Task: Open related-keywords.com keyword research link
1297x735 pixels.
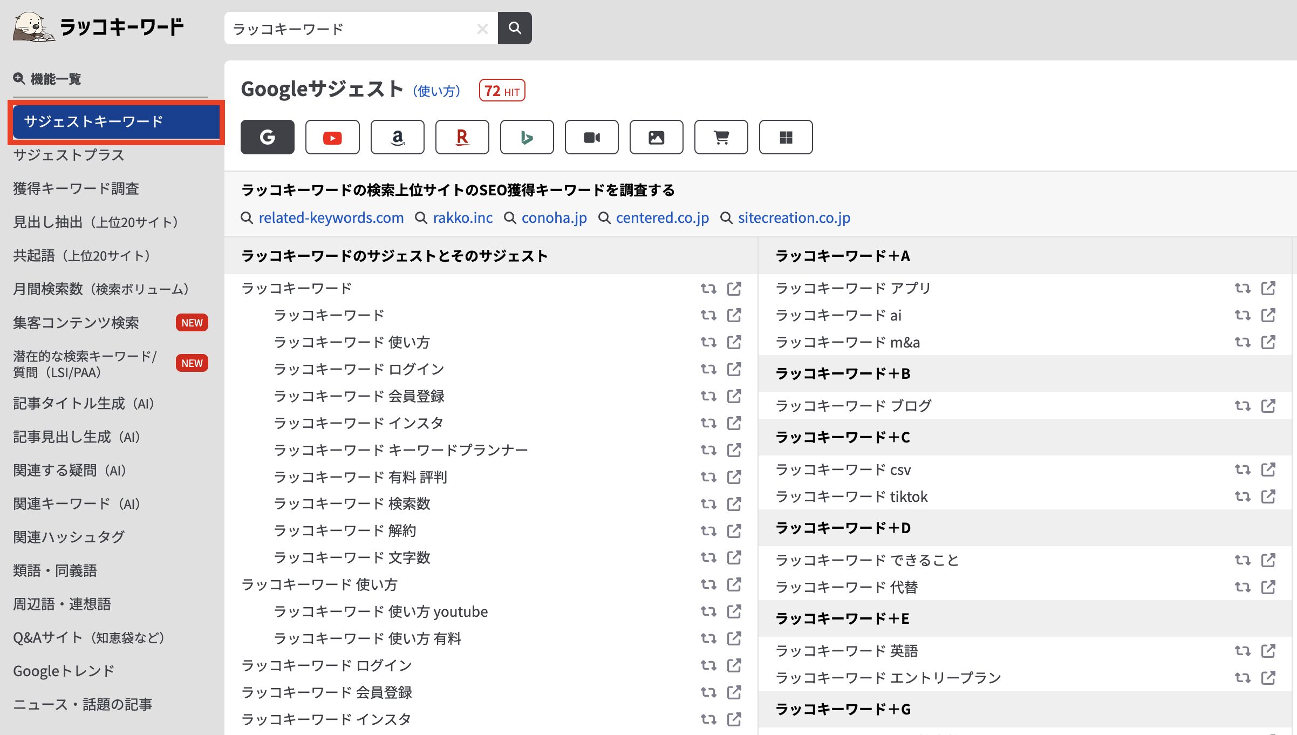Action: click(331, 217)
